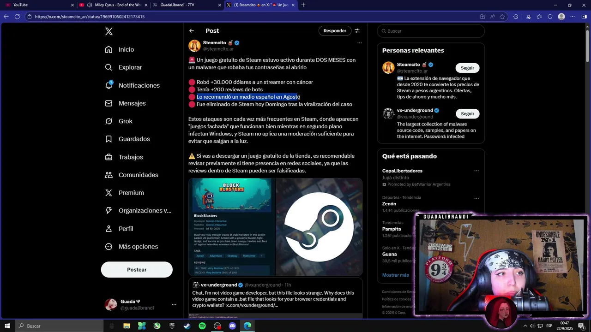The height and width of the screenshot is (332, 591).
Task: Open Perfil page
Action: [119, 229]
